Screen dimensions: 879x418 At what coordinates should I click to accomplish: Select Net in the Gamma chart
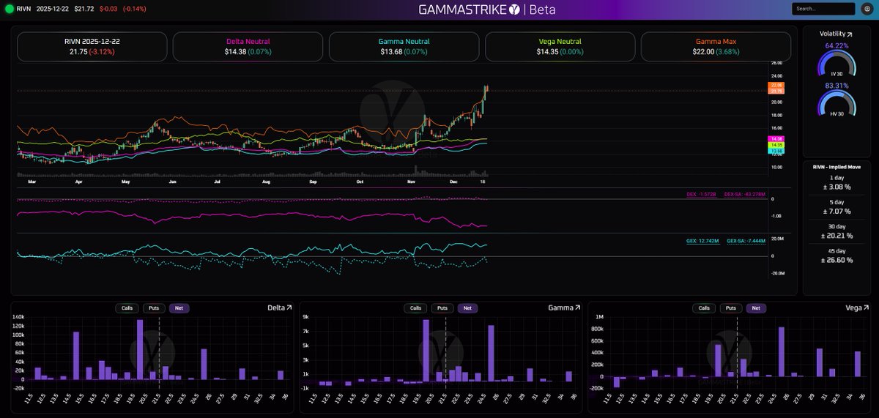pos(467,308)
